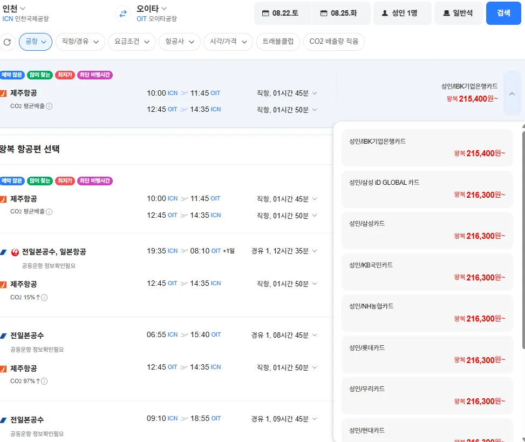Select the 성인/롯데카드 fare option

(x=427, y=354)
